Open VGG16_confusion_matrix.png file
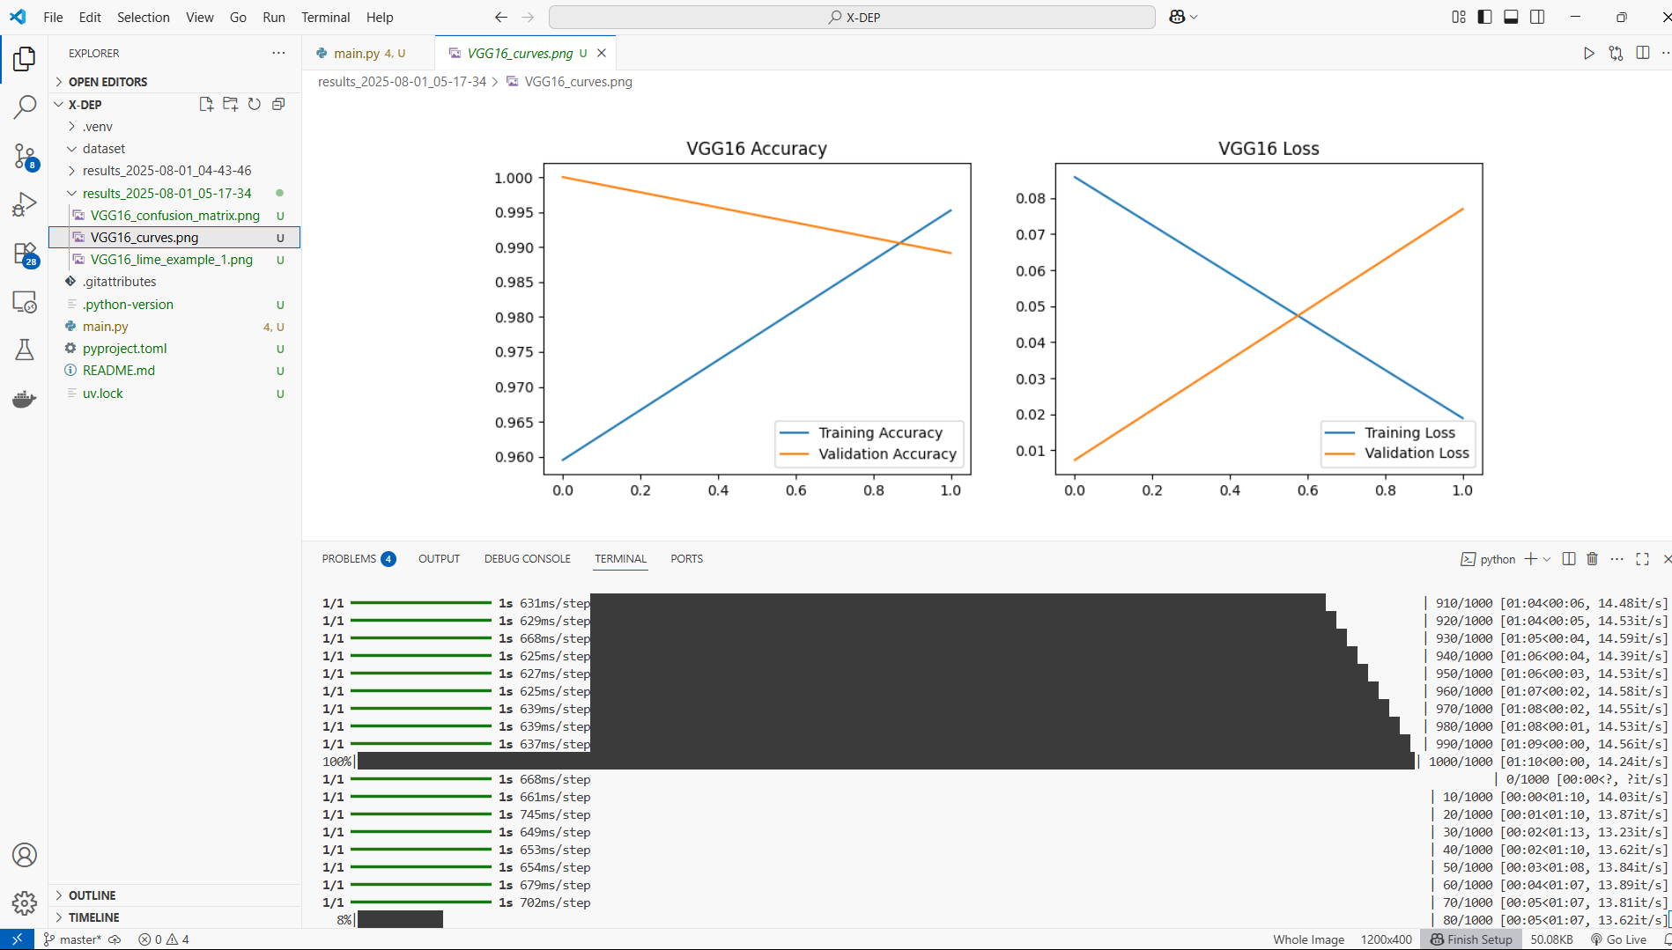 point(174,216)
